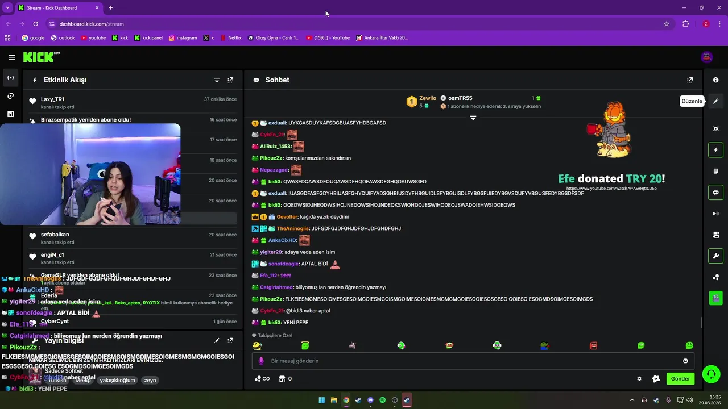Open the analytics chart icon in the left sidebar
728x409 pixels.
tap(10, 114)
